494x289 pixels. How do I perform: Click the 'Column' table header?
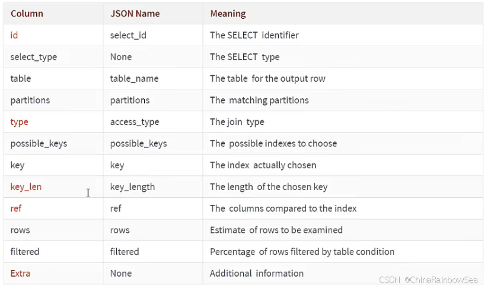click(27, 13)
